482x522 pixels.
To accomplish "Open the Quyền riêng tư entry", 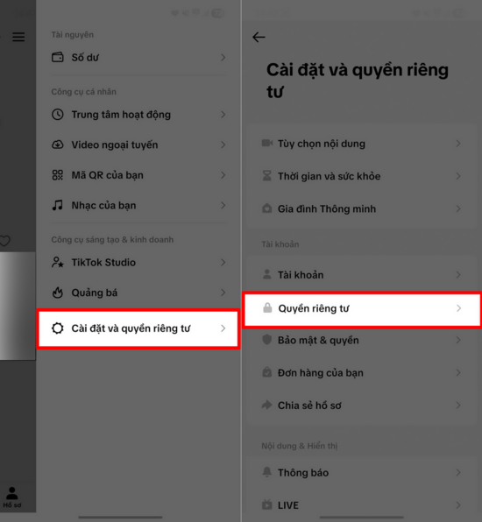I will pyautogui.click(x=362, y=308).
